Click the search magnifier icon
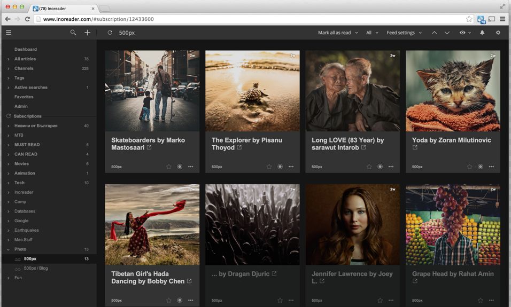This screenshot has width=511, height=307. 73,33
